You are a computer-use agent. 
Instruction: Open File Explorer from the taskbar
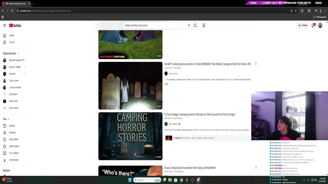[170, 180]
